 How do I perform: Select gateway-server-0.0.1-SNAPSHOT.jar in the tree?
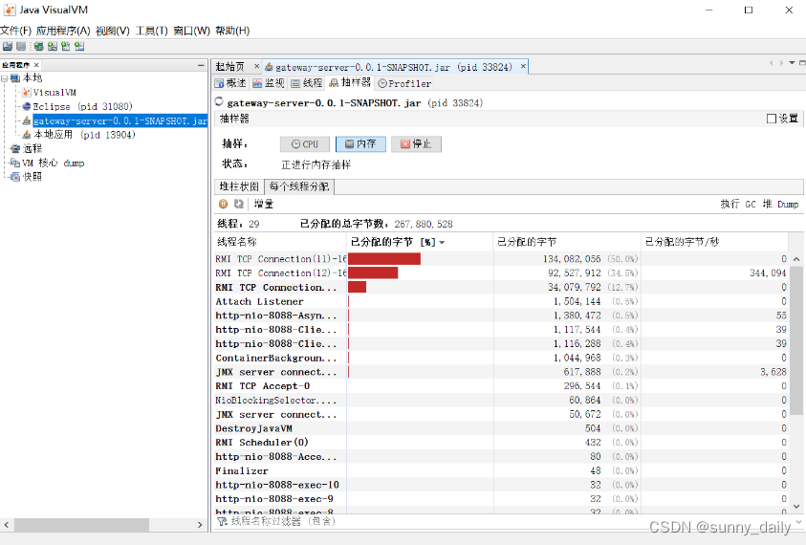point(115,120)
